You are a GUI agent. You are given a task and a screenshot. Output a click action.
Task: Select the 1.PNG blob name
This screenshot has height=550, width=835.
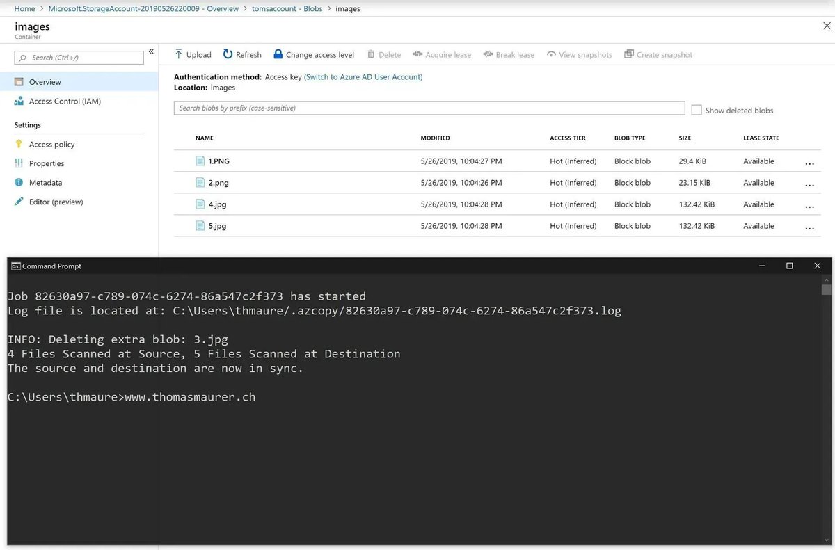point(218,161)
